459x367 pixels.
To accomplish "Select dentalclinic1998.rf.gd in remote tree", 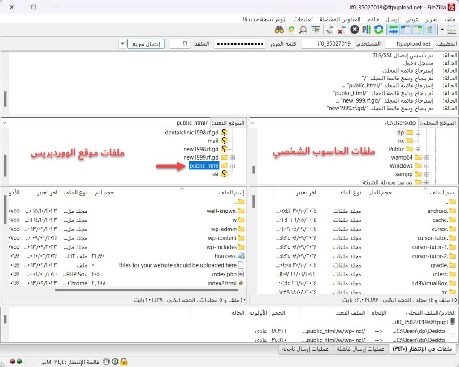I will (192, 133).
